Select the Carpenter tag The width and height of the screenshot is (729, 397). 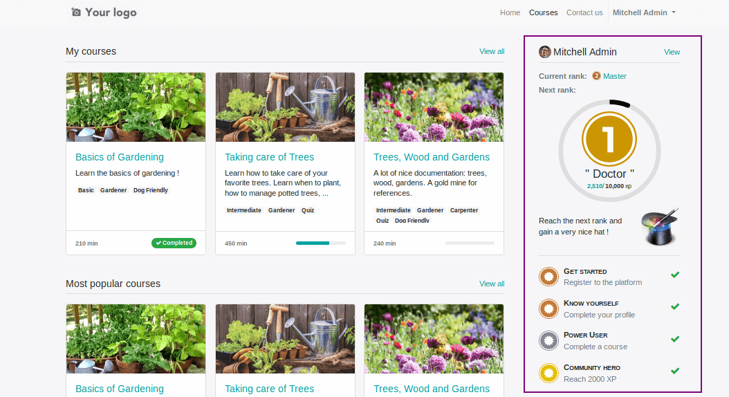[464, 210]
